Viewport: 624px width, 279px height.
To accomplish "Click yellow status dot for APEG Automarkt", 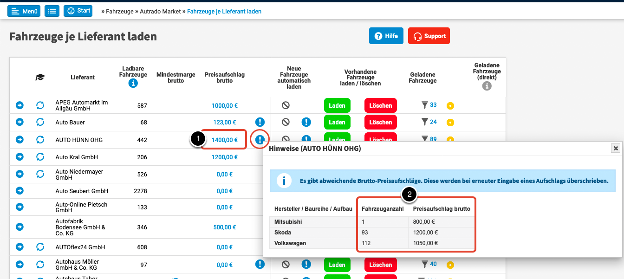I will 450,106.
